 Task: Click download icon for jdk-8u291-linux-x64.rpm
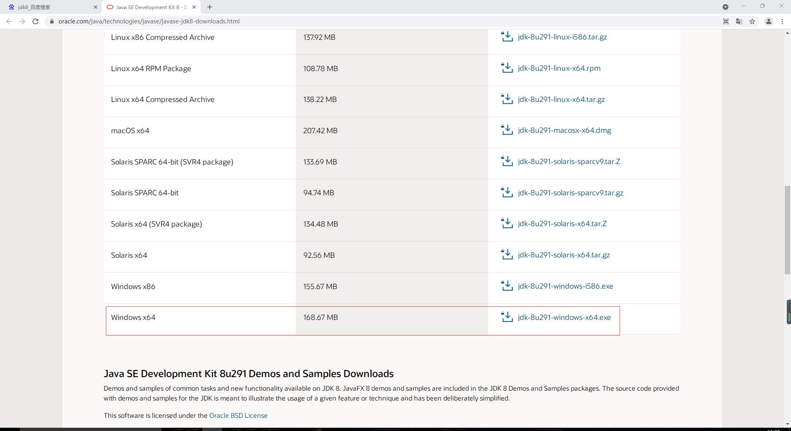coord(507,68)
